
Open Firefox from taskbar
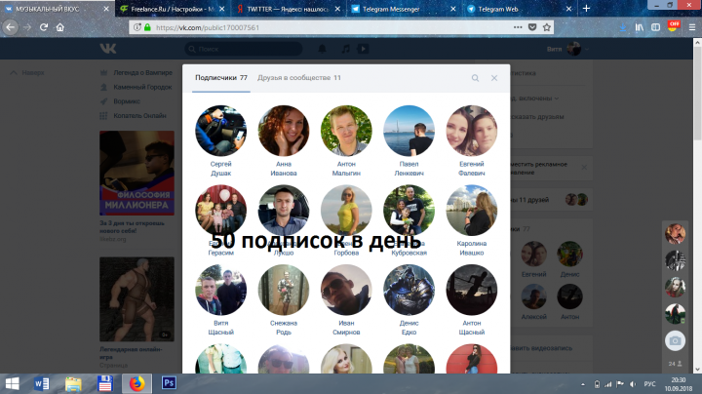point(137,383)
